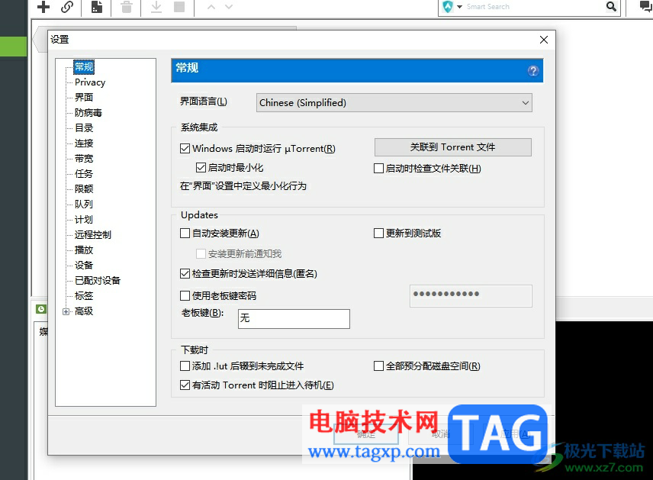Click the Start Torrent download arrow icon

(156, 7)
